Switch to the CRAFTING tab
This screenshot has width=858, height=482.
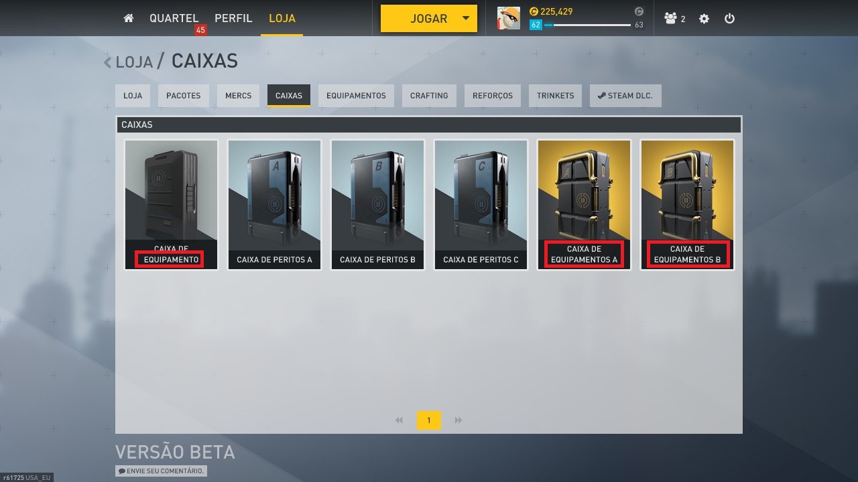pyautogui.click(x=429, y=96)
